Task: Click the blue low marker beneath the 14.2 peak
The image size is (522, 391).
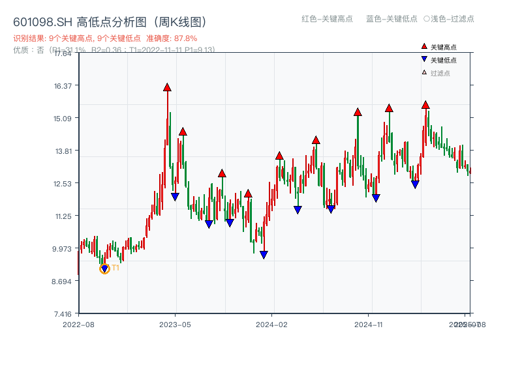Action: point(331,209)
